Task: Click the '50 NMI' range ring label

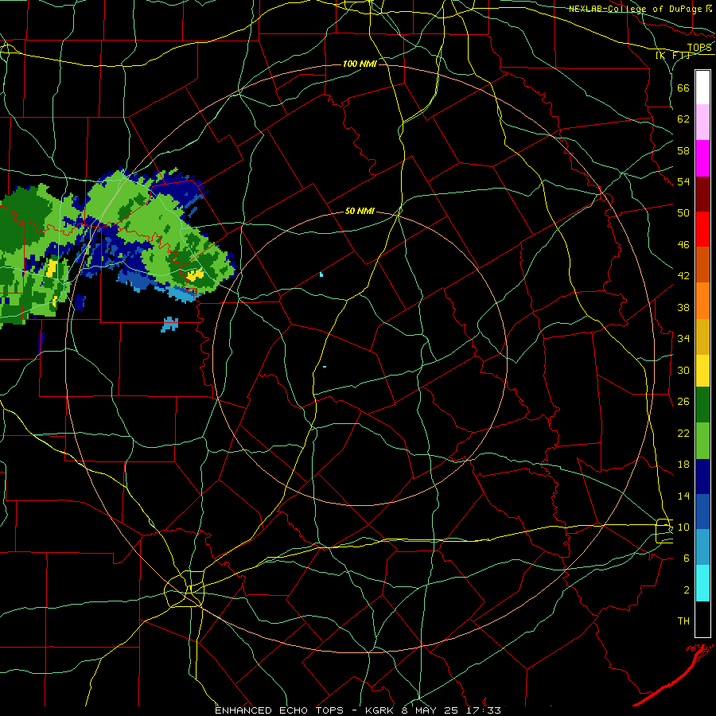Action: (x=360, y=211)
